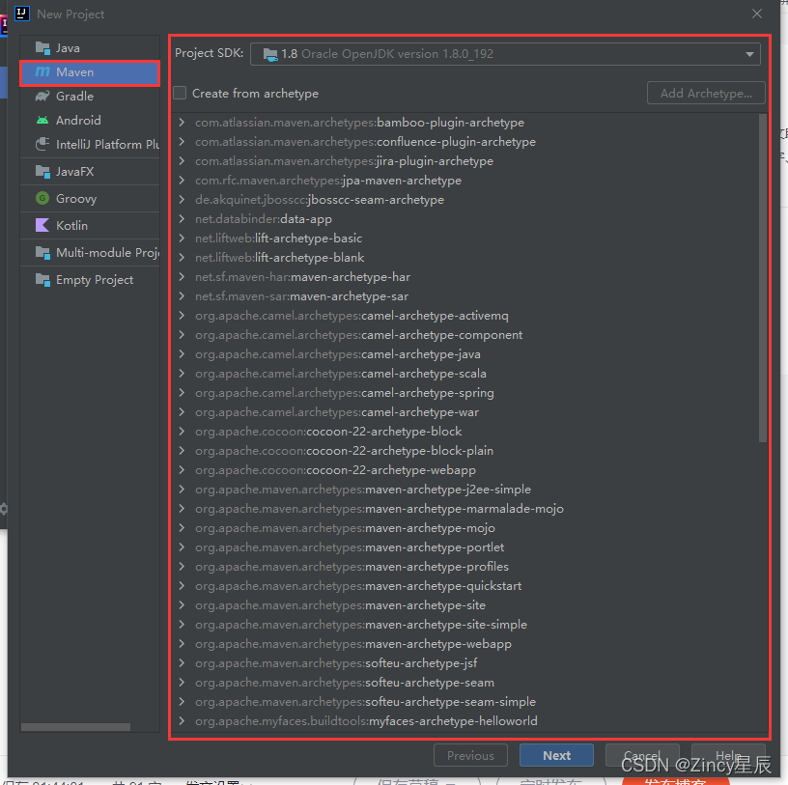The width and height of the screenshot is (788, 785).
Task: Select maven-archetype-mojo row
Action: (465, 528)
